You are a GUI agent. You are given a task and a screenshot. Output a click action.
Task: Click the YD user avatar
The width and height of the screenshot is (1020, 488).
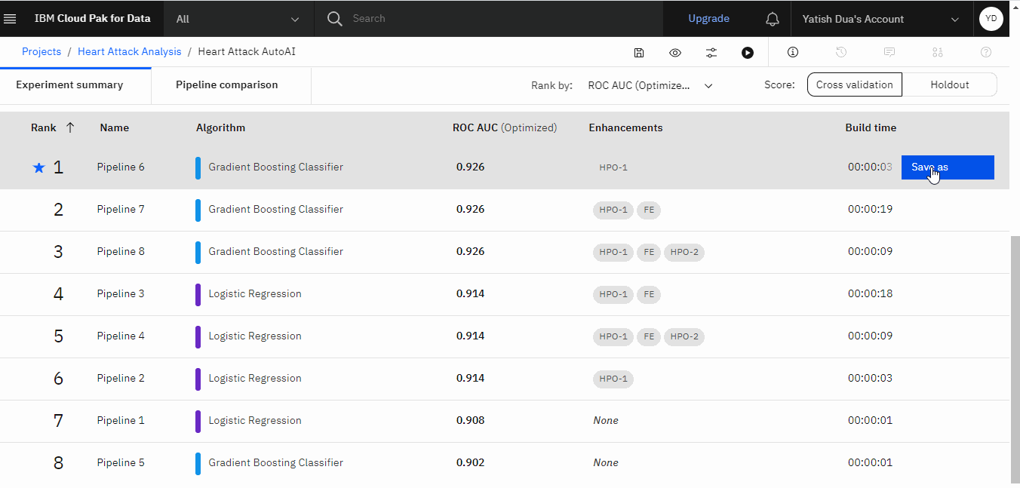tap(991, 19)
